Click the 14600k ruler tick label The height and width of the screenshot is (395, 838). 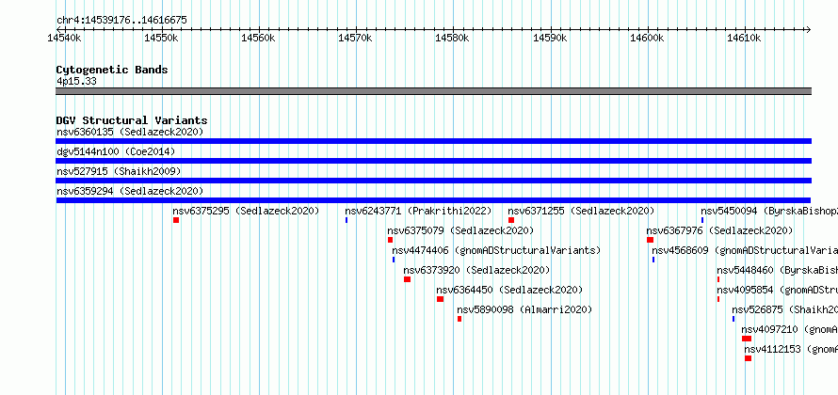click(x=647, y=38)
